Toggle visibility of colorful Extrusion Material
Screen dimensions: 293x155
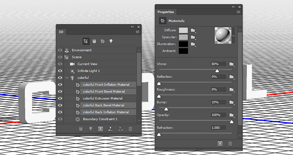(60, 98)
